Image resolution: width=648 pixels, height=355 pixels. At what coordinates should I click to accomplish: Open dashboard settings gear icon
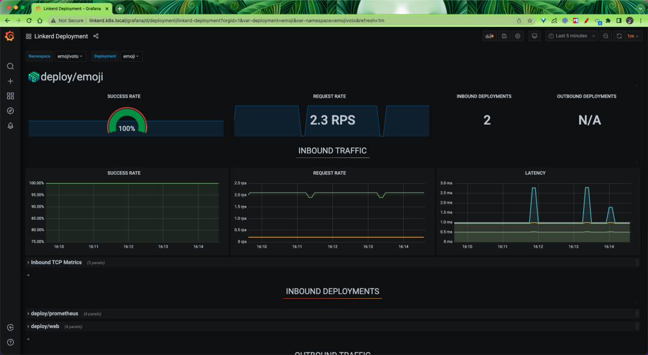click(517, 37)
